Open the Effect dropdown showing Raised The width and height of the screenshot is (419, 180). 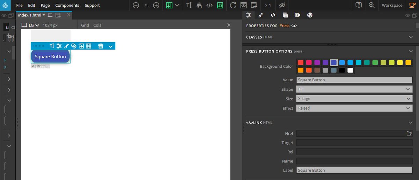coord(354,108)
